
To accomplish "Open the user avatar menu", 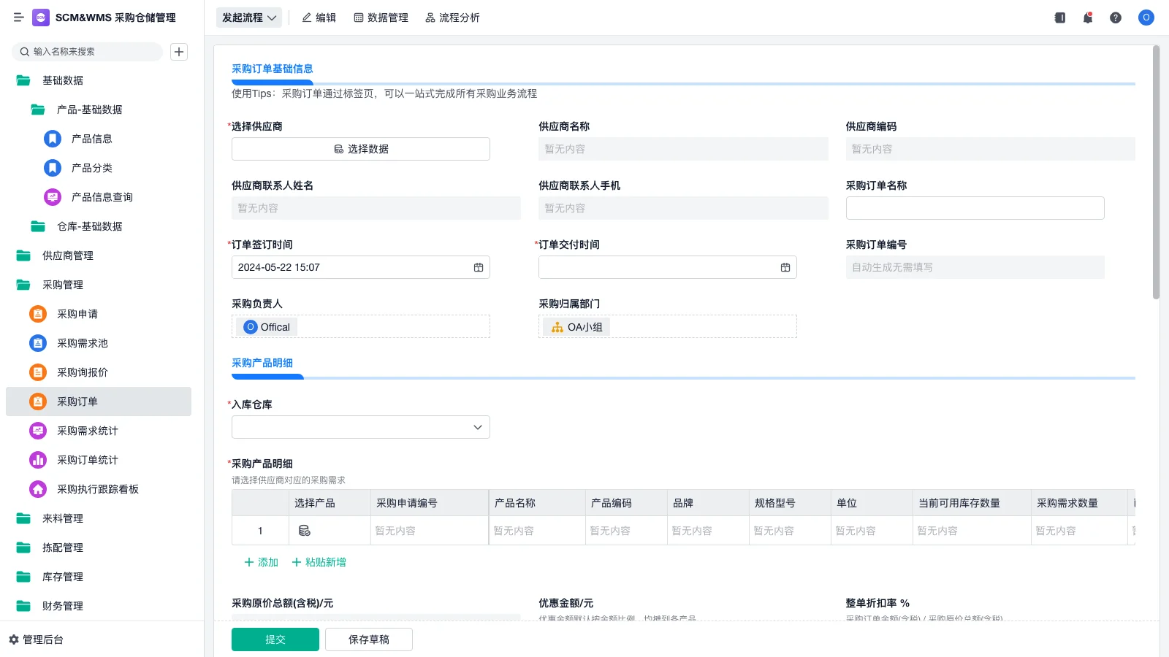I will coord(1146,18).
